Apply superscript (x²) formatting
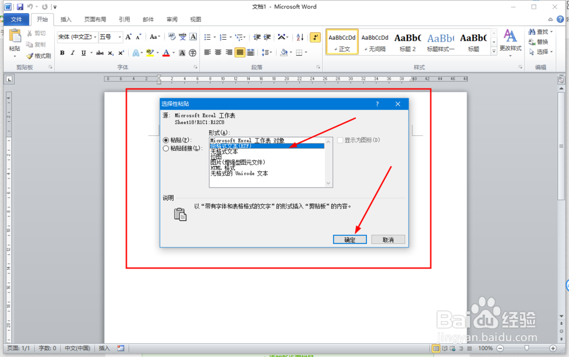Screen dimensions: 569x357 (x=121, y=53)
